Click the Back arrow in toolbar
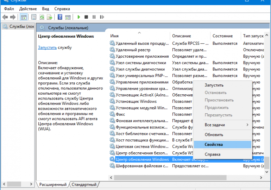The height and width of the screenshot is (190, 271). coord(5,17)
